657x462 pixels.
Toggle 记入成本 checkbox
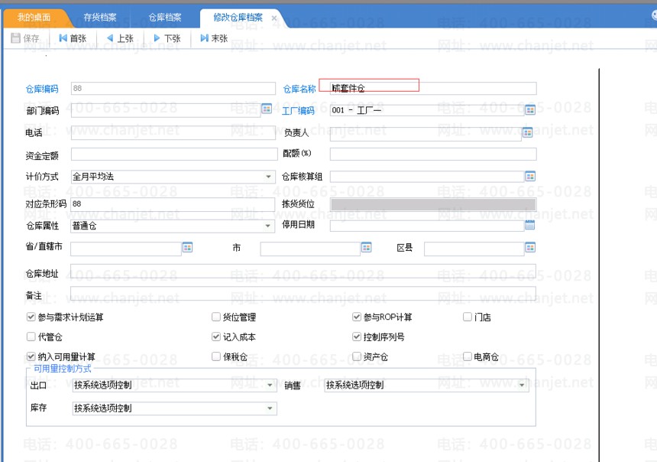(x=215, y=337)
